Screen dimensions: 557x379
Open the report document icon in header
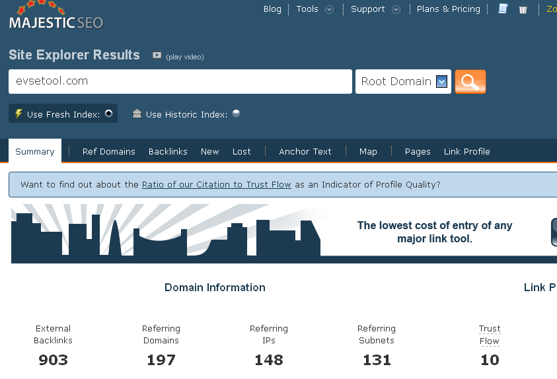point(503,9)
